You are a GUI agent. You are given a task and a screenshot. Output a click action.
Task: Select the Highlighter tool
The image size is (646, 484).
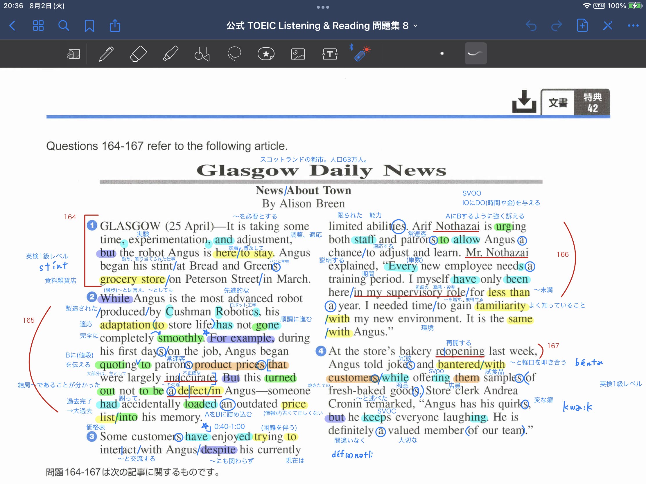point(171,54)
